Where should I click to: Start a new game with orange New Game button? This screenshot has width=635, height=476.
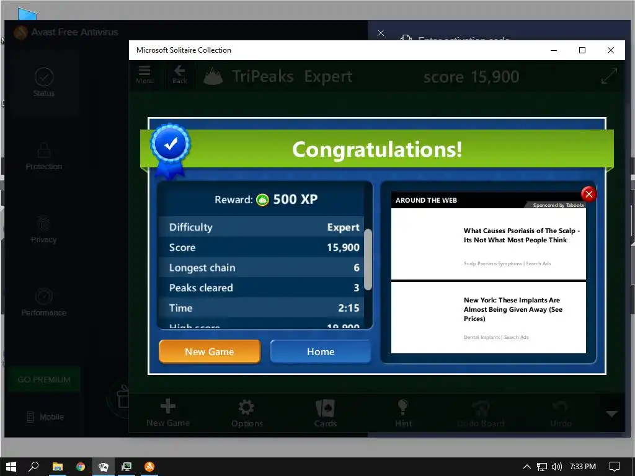point(210,351)
